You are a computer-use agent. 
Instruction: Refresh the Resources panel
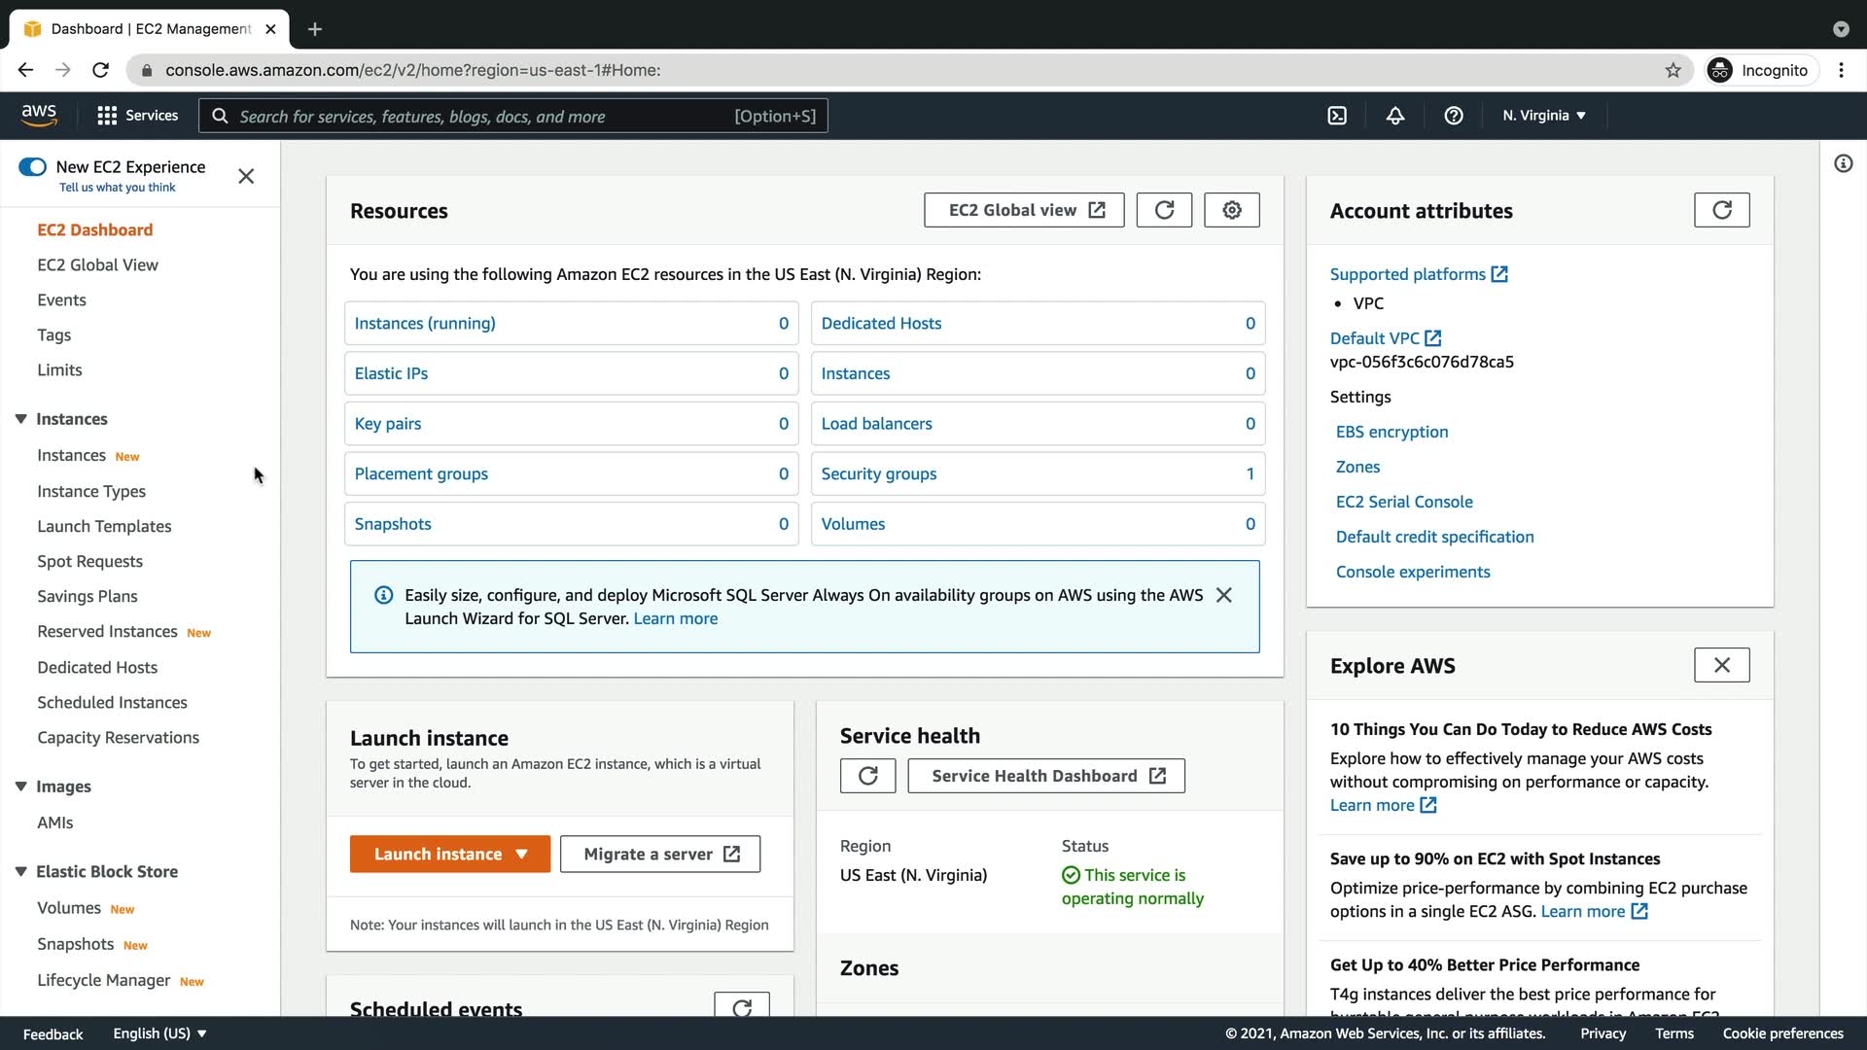pyautogui.click(x=1164, y=210)
